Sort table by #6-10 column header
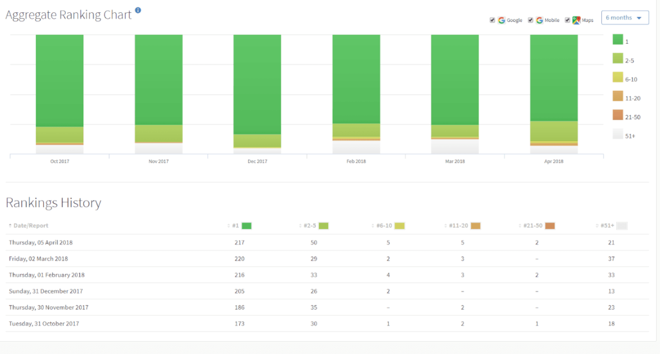 (x=385, y=226)
